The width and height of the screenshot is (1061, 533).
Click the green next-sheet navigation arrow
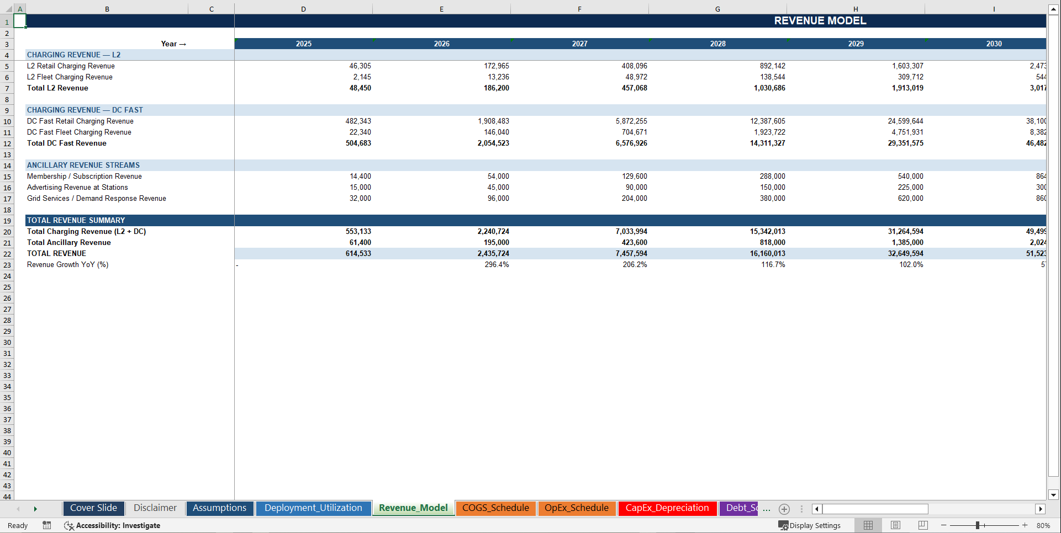click(35, 509)
